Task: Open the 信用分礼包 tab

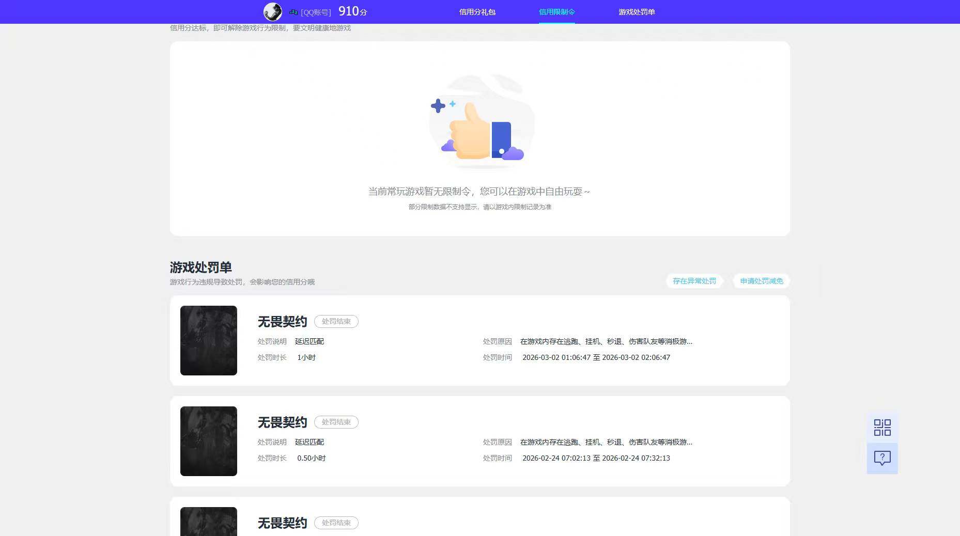Action: tap(477, 12)
